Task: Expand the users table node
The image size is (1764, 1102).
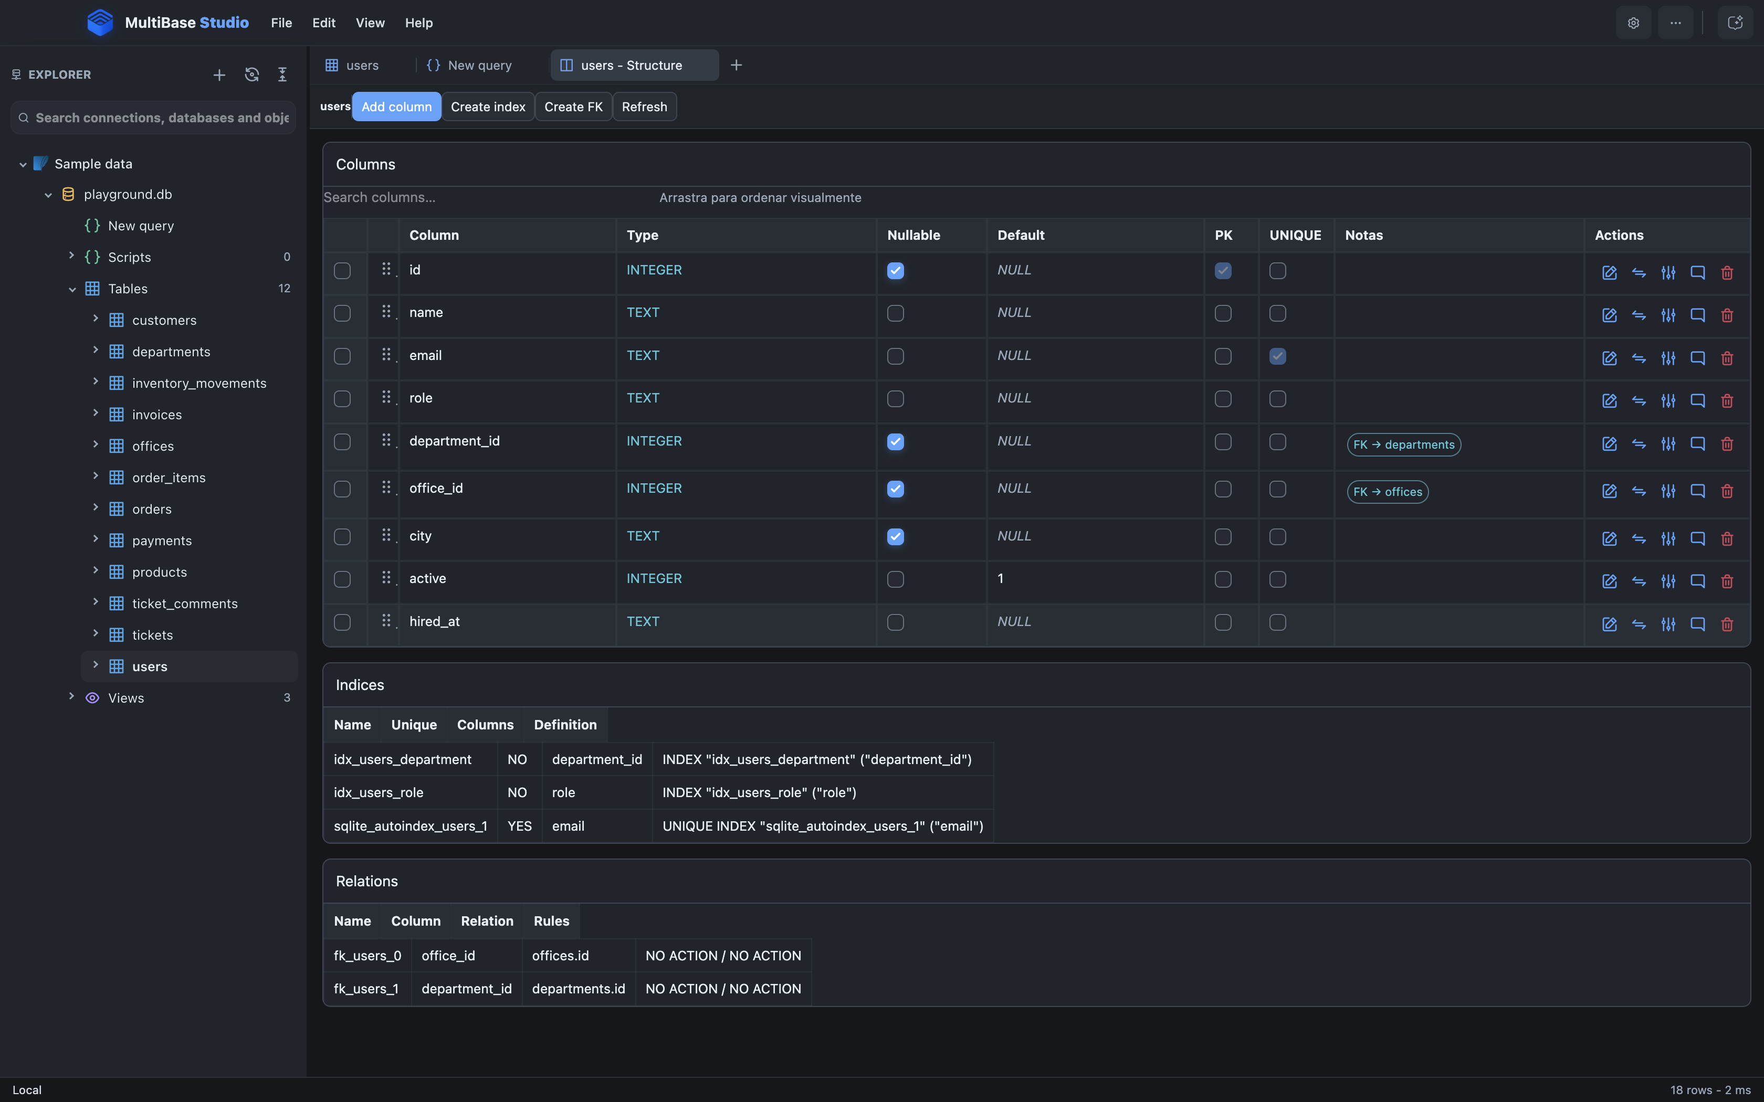Action: [x=96, y=665]
